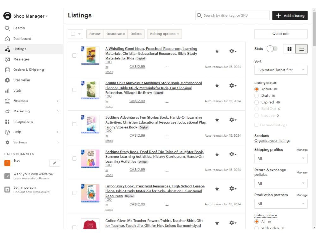The height and width of the screenshot is (237, 316).
Task: Click the Shop Manager logo icon
Action: click(8, 16)
